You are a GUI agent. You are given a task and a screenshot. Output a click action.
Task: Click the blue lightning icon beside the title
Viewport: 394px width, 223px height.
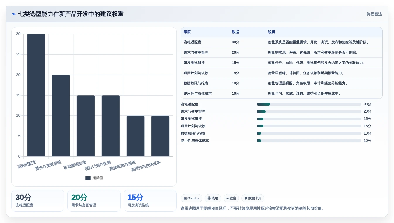coord(14,14)
